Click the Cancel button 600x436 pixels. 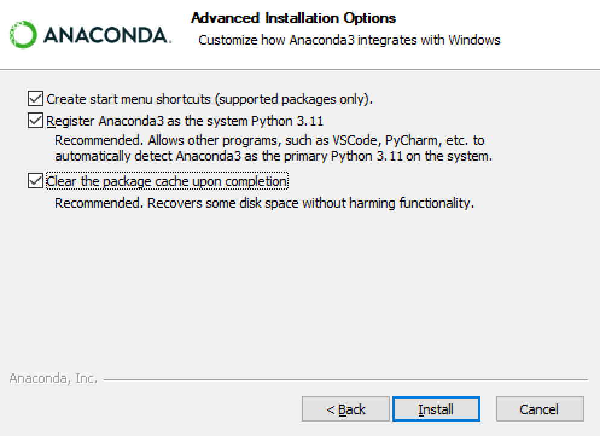[x=540, y=409]
